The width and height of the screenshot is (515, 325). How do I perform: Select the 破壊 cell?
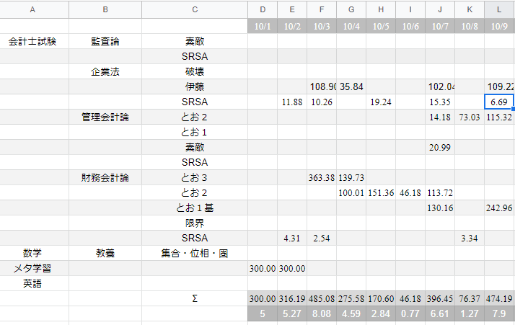point(195,71)
